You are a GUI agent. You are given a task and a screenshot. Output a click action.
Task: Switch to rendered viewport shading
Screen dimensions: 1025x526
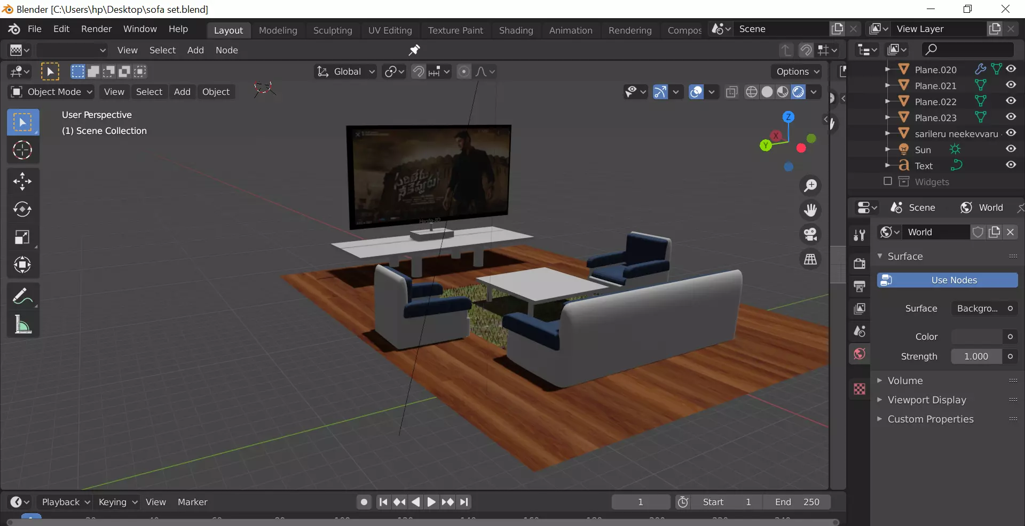798,92
